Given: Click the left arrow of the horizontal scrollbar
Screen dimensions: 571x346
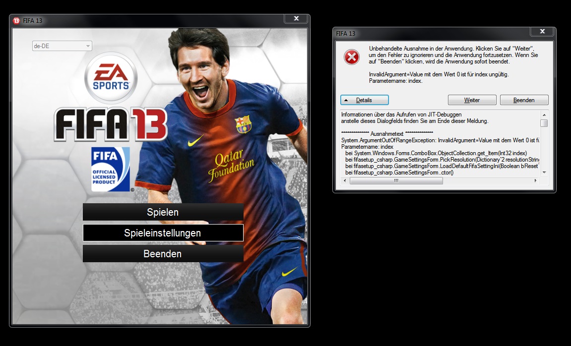Looking at the screenshot, I should (345, 180).
